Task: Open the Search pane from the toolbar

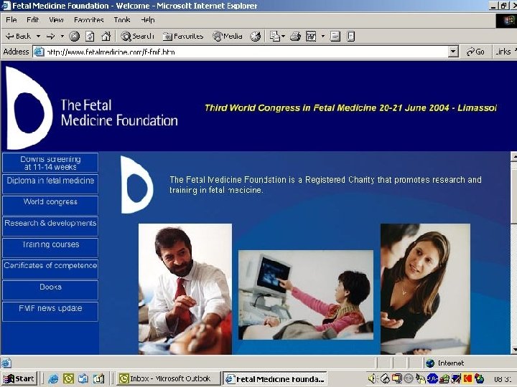Action: tap(137, 37)
